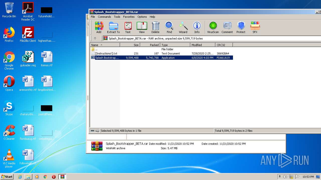Open the Find magnifier tool
Image resolution: width=321 pixels, height=180 pixels.
tap(169, 27)
